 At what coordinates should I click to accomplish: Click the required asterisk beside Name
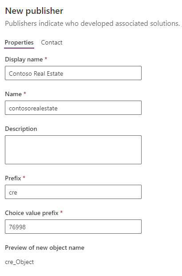tap(25, 93)
